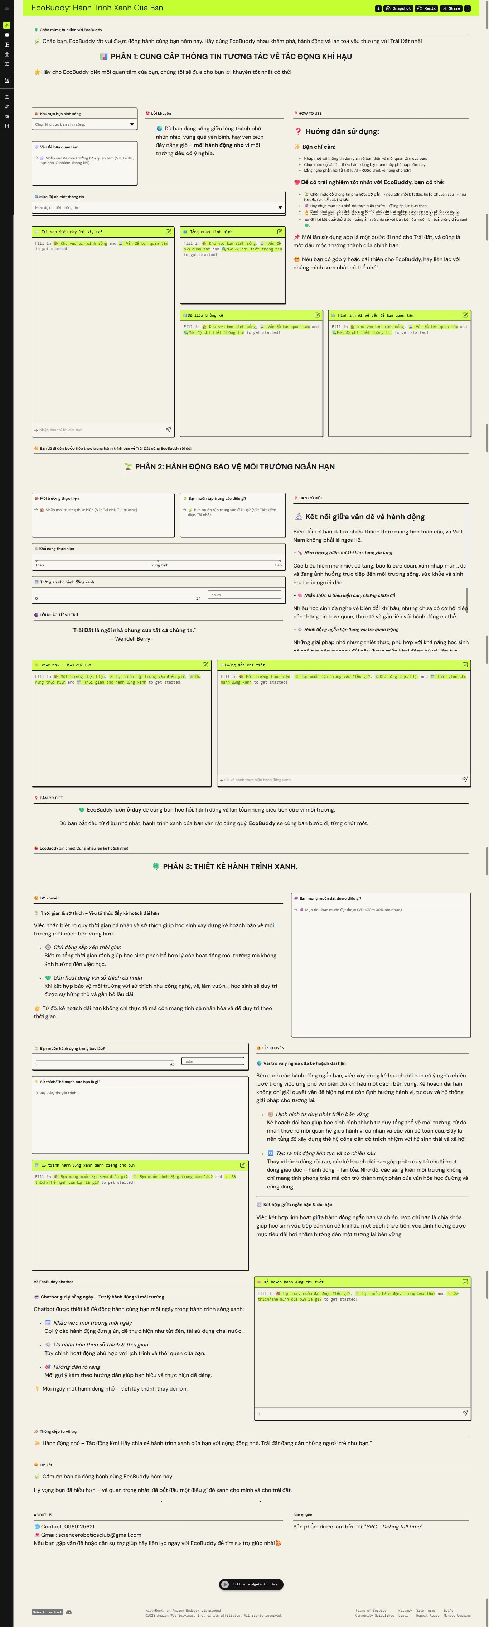Open the scienceroboticsclub@gmail.com email link
Viewport: 489px width, 1627px height.
[100, 1534]
